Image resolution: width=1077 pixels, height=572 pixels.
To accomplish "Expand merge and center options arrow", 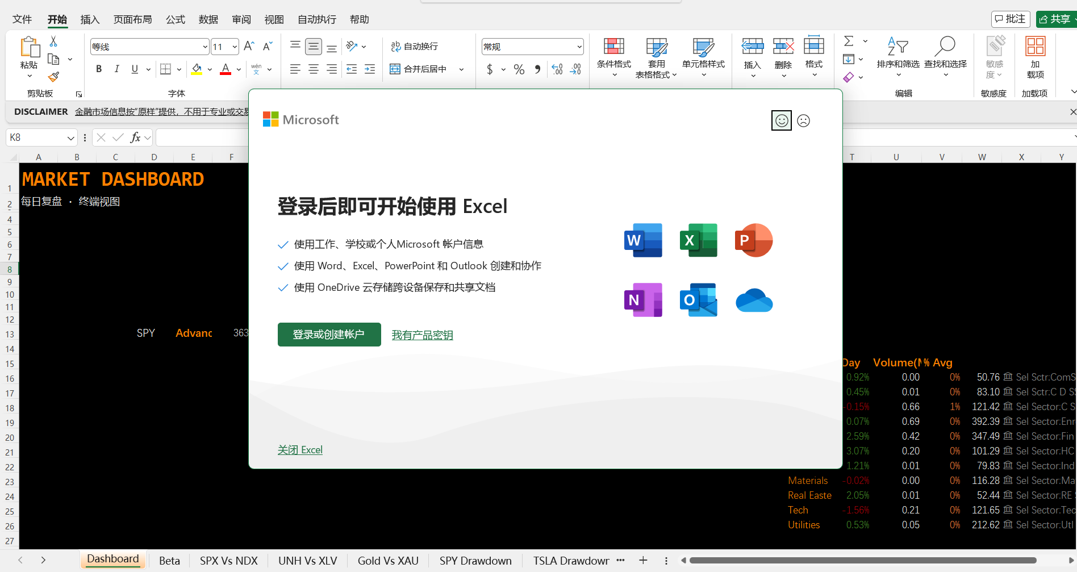I will 461,69.
